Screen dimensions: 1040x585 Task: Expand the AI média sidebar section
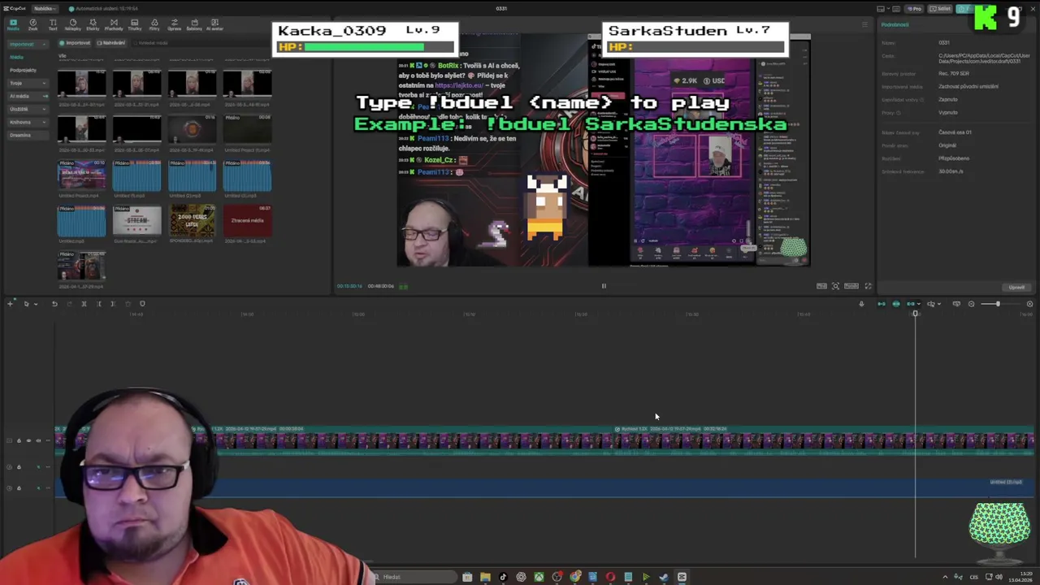coord(28,96)
